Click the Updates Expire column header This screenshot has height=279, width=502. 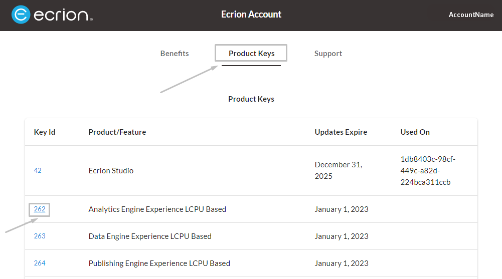[341, 132]
